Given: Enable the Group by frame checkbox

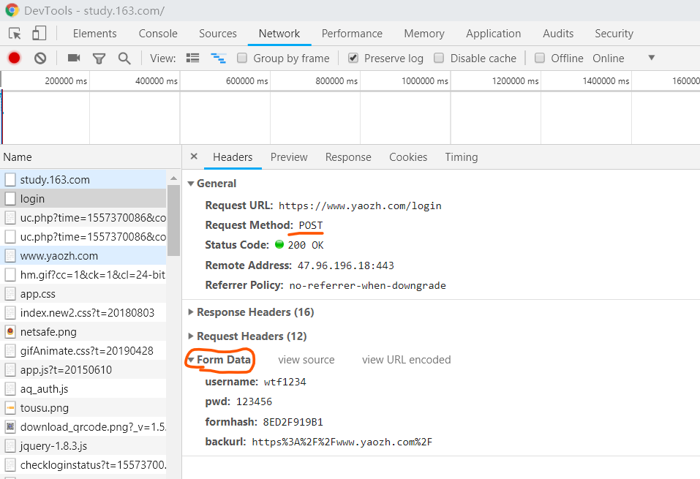Looking at the screenshot, I should pyautogui.click(x=242, y=58).
